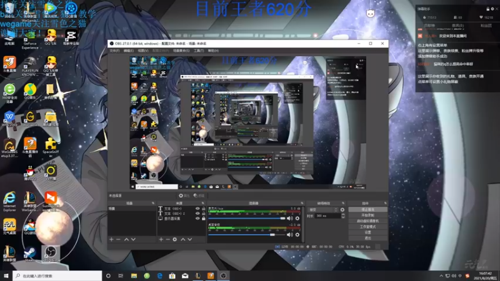Mute the desktop audio channel
500x281 pixels.
(x=289, y=235)
